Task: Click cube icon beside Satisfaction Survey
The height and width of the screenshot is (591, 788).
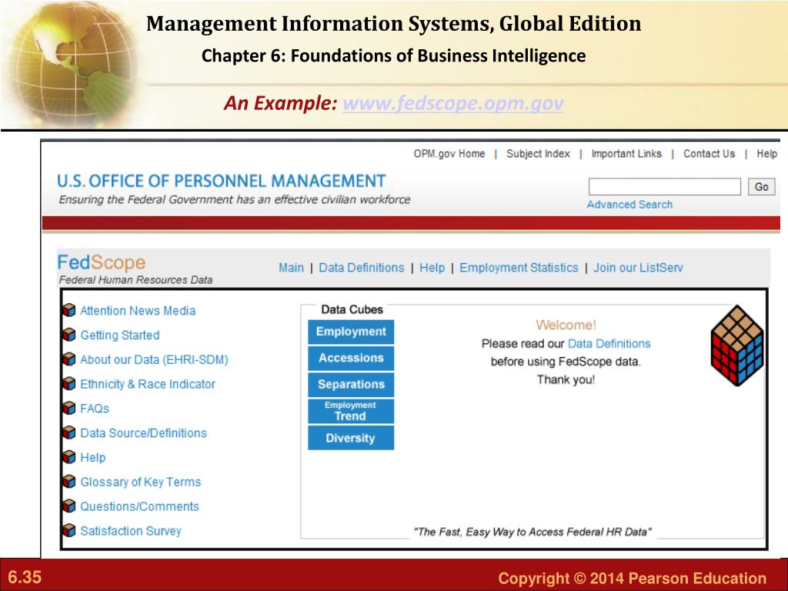Action: (68, 531)
